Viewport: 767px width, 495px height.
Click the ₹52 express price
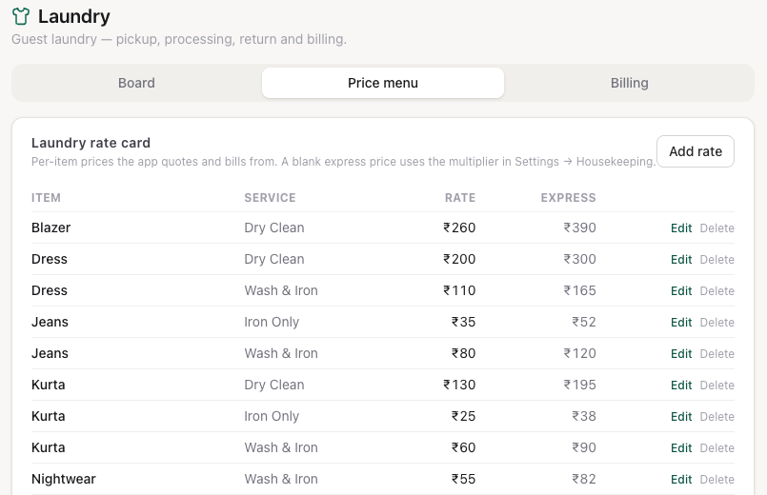coord(584,322)
